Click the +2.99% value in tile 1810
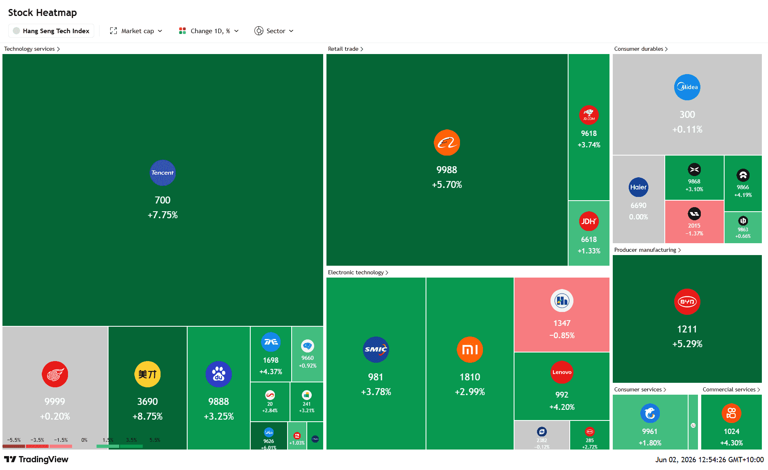This screenshot has height=470, width=768. click(470, 392)
